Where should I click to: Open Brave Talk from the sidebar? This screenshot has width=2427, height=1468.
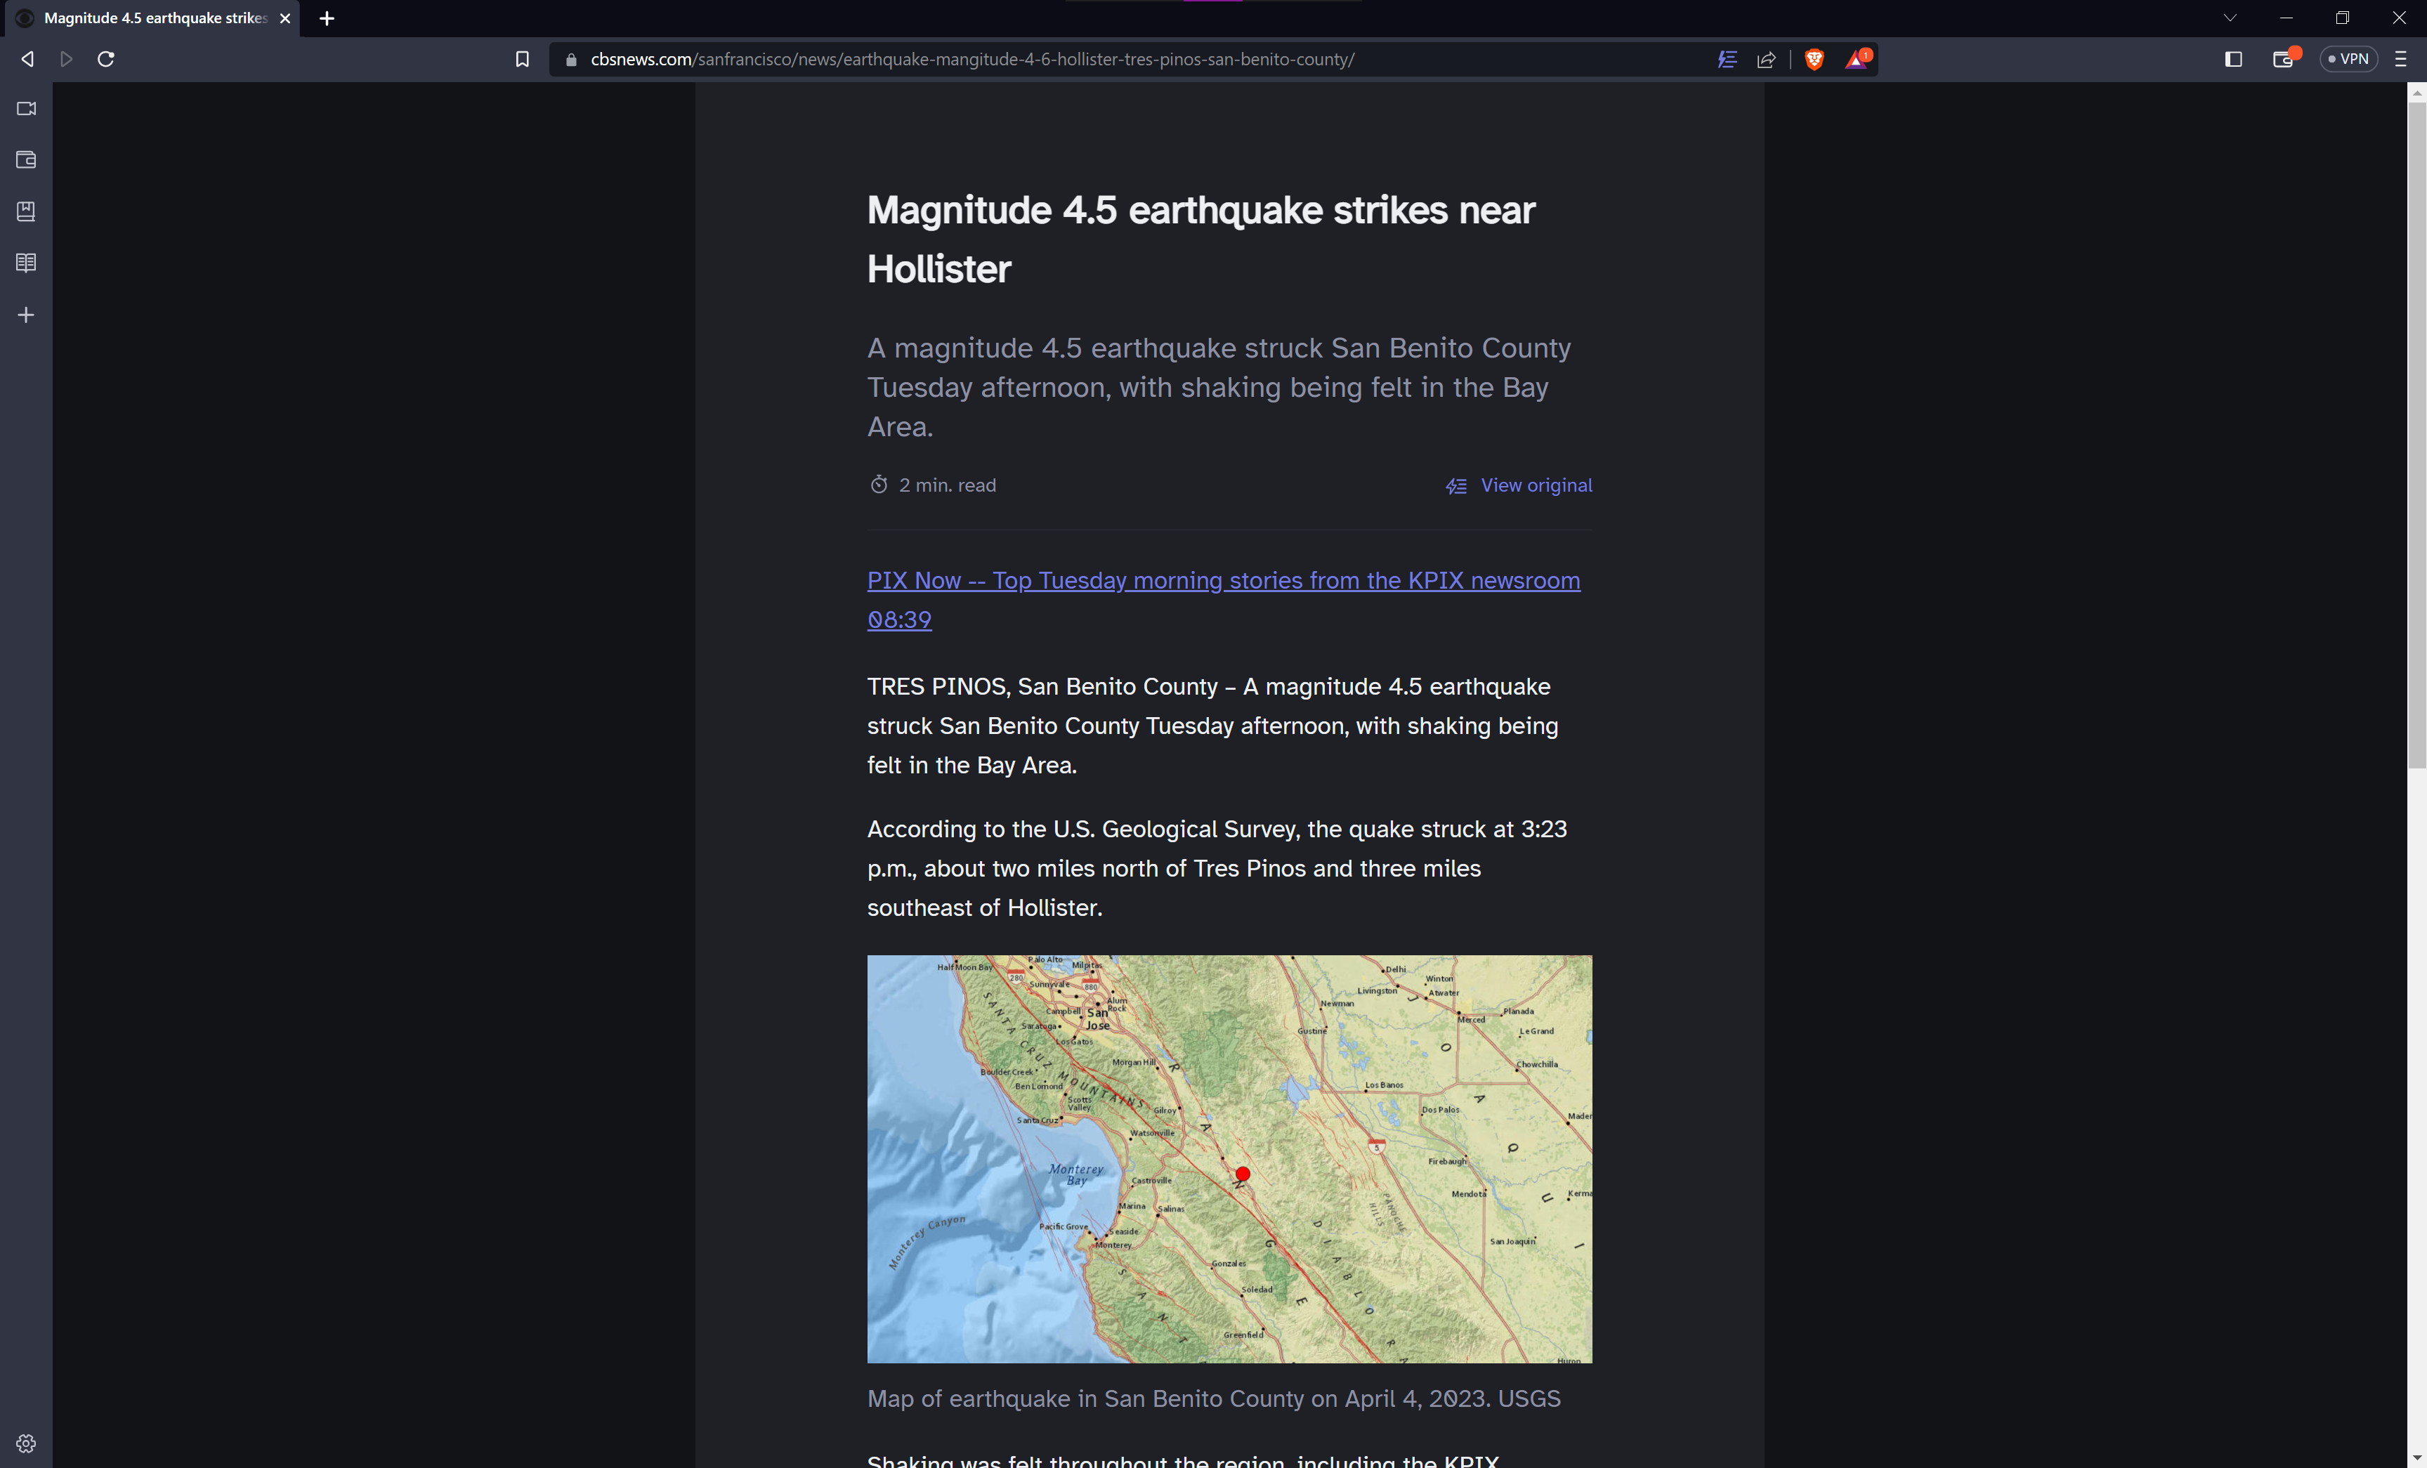(25, 108)
